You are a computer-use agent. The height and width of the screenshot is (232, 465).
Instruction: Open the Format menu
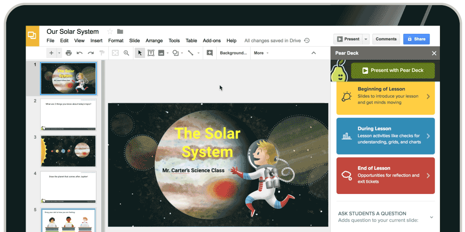click(116, 40)
